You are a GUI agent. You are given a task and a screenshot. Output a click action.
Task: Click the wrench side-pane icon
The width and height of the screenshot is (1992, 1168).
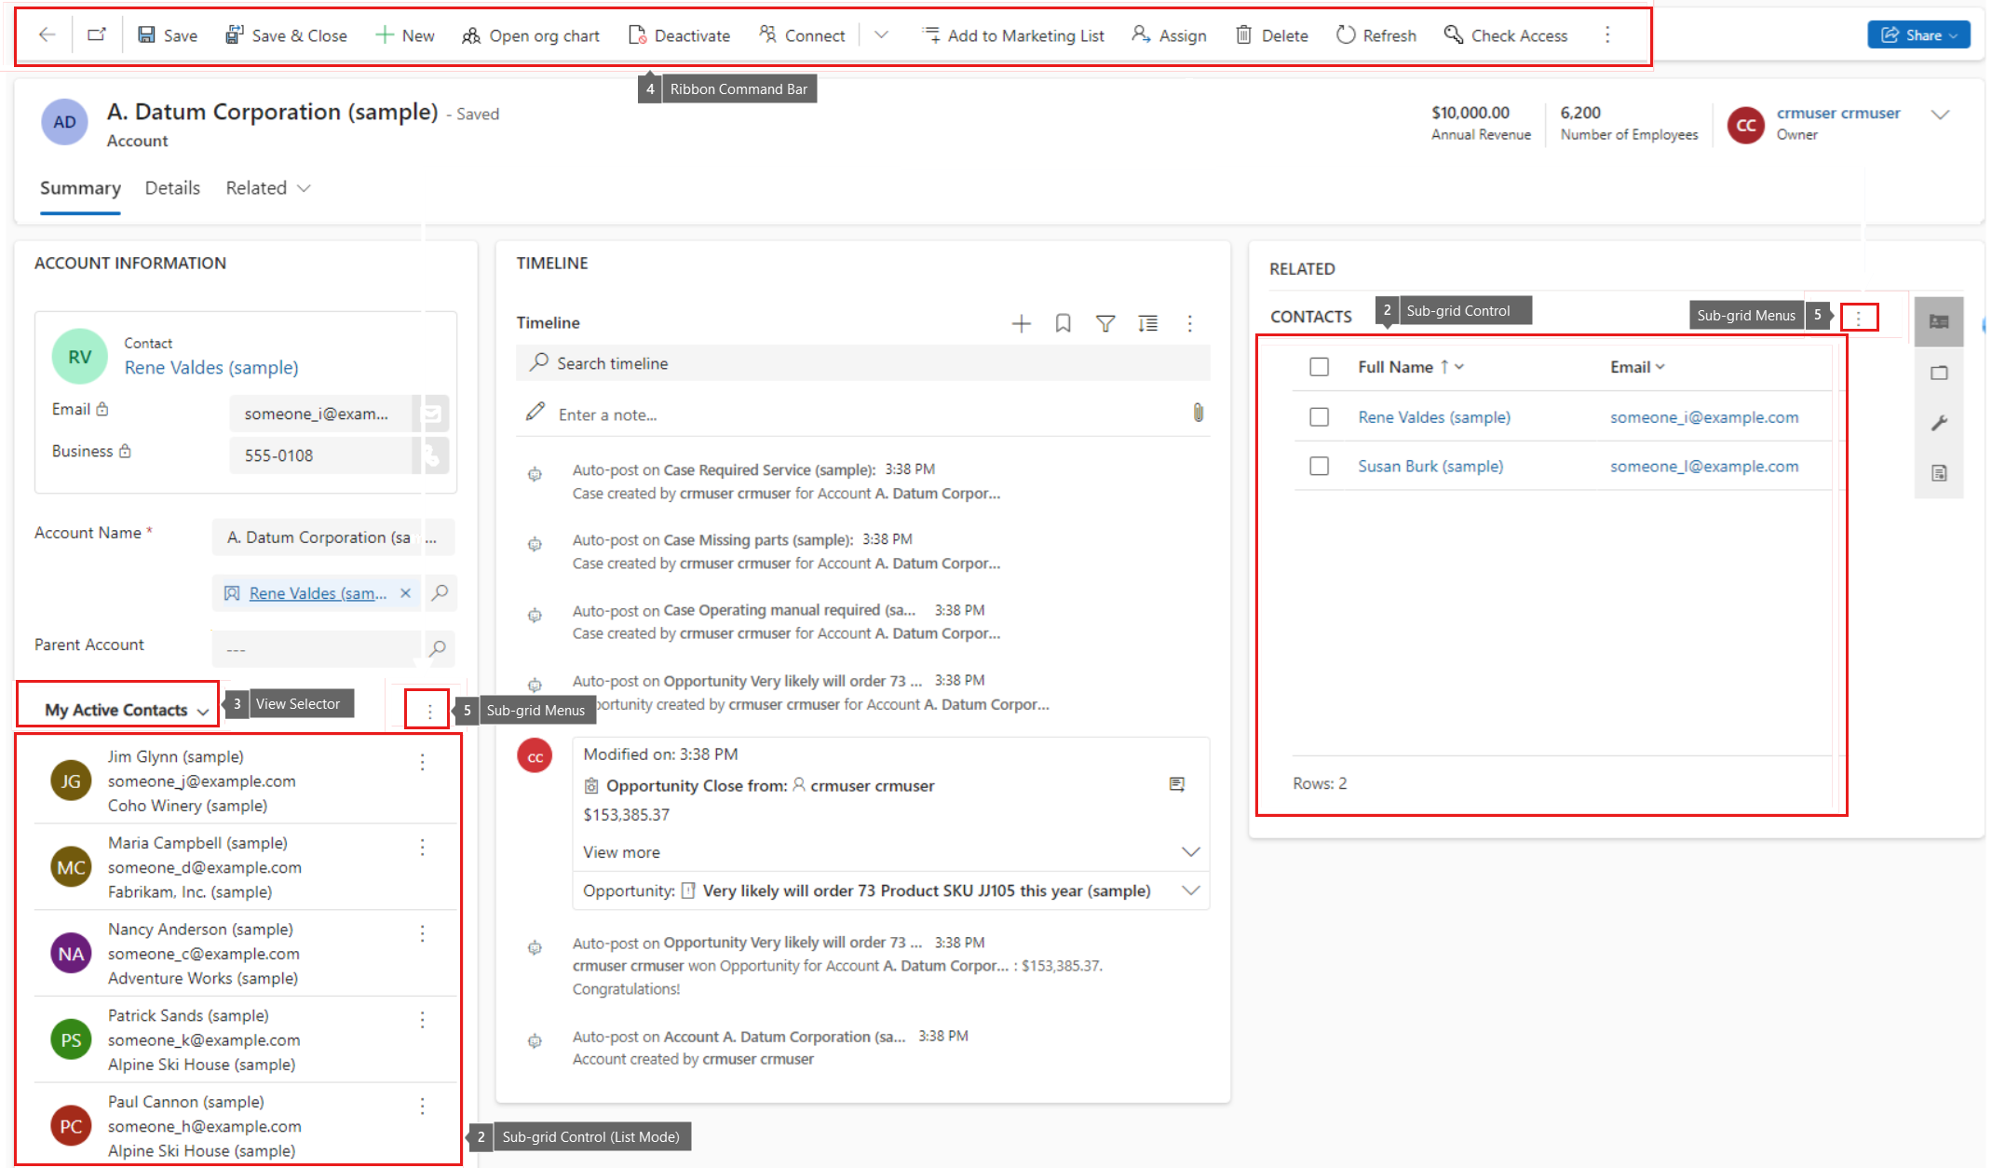(1939, 423)
